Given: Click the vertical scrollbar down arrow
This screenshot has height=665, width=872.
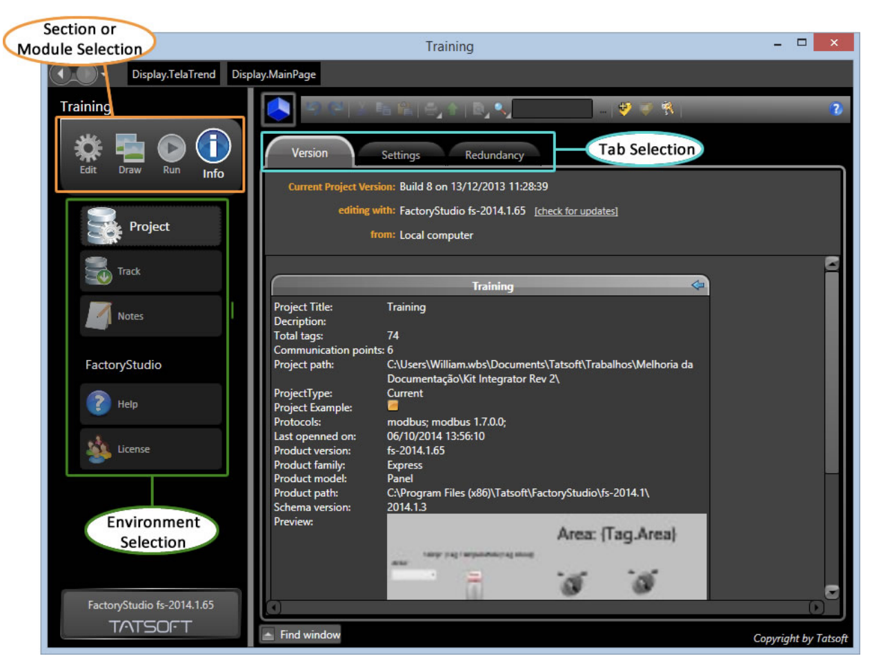Looking at the screenshot, I should click(832, 592).
